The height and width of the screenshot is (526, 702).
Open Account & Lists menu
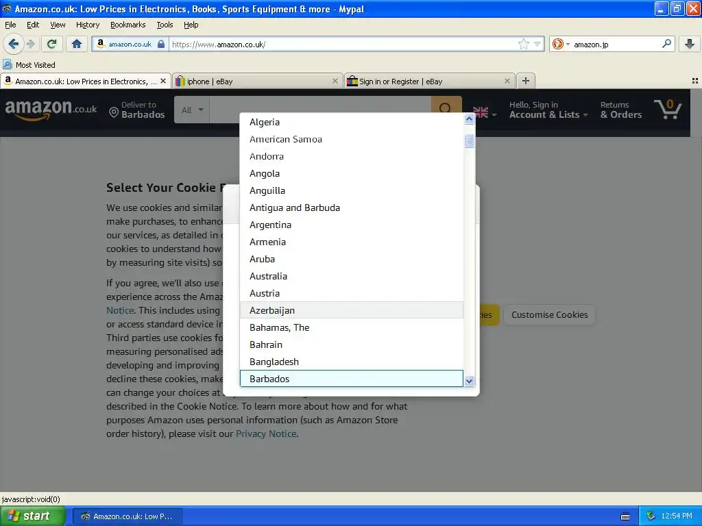[x=548, y=110]
